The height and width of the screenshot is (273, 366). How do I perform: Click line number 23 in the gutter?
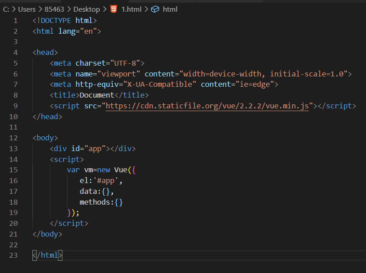click(x=13, y=255)
